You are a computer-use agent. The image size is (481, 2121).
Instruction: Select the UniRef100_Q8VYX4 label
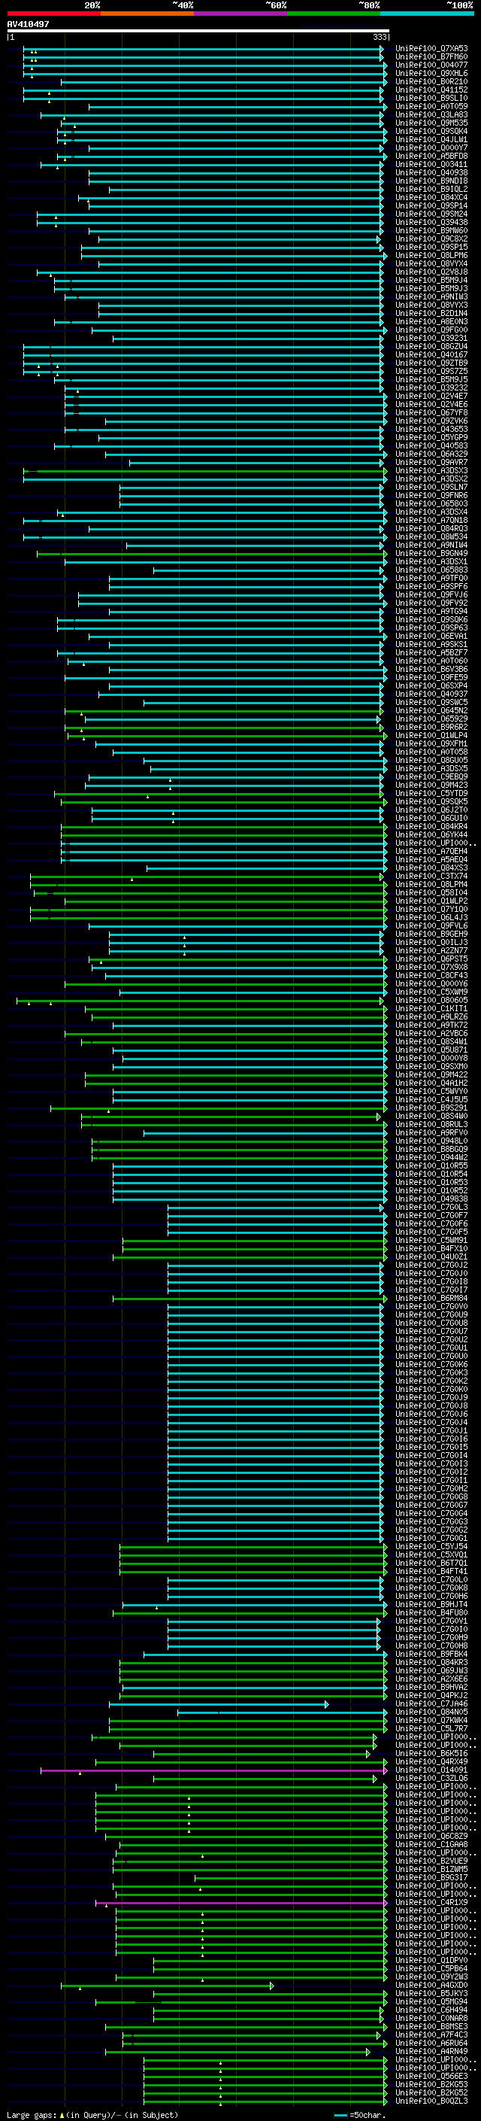(431, 263)
